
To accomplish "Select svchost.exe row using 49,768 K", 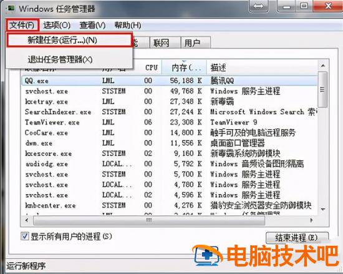I will (x=169, y=91).
